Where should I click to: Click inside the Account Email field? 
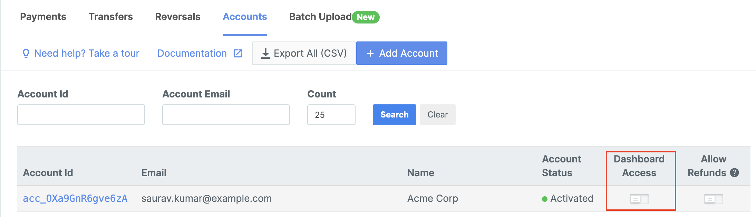[x=225, y=114]
